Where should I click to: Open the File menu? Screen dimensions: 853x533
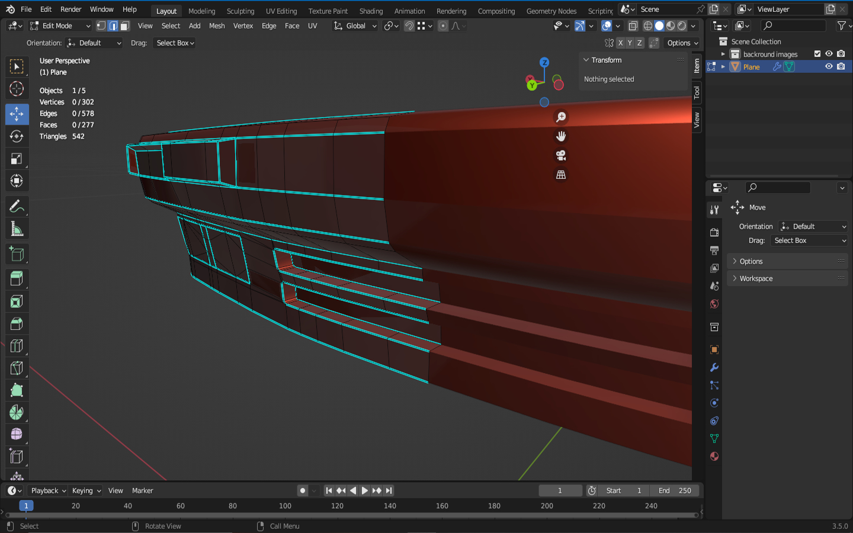coord(26,9)
